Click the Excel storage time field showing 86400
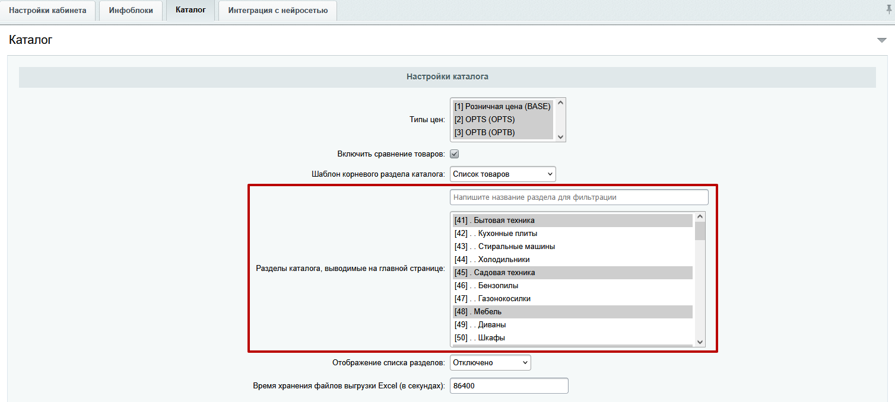 pyautogui.click(x=509, y=385)
